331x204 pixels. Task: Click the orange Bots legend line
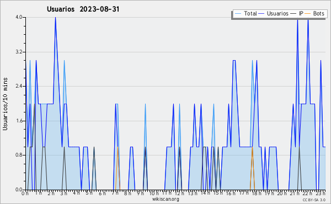coord(308,14)
